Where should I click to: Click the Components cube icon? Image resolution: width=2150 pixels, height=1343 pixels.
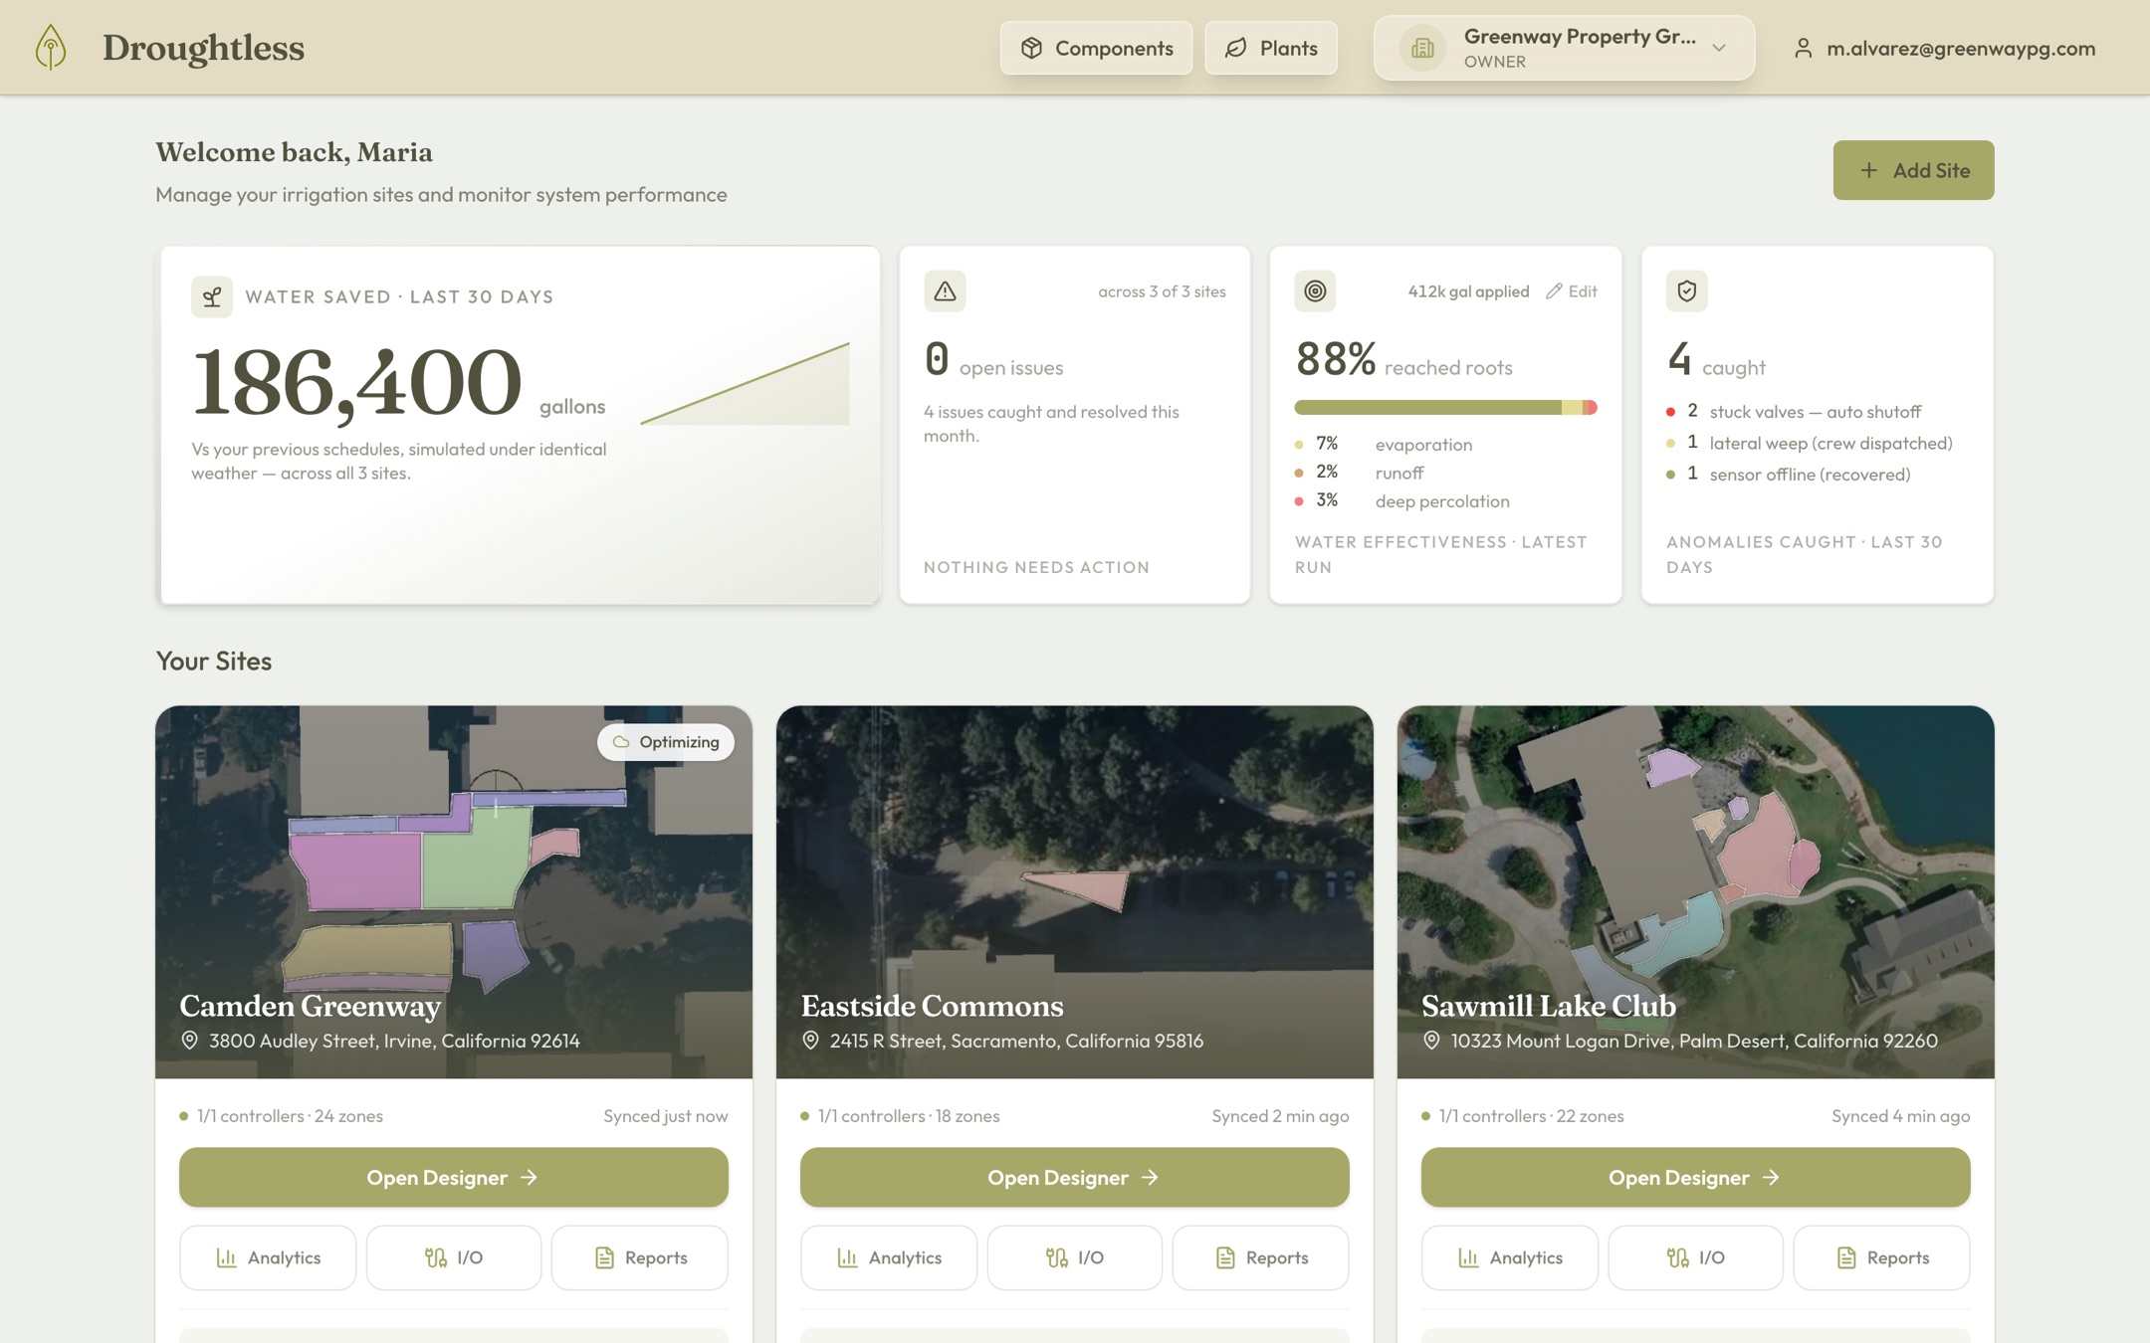tap(1031, 48)
